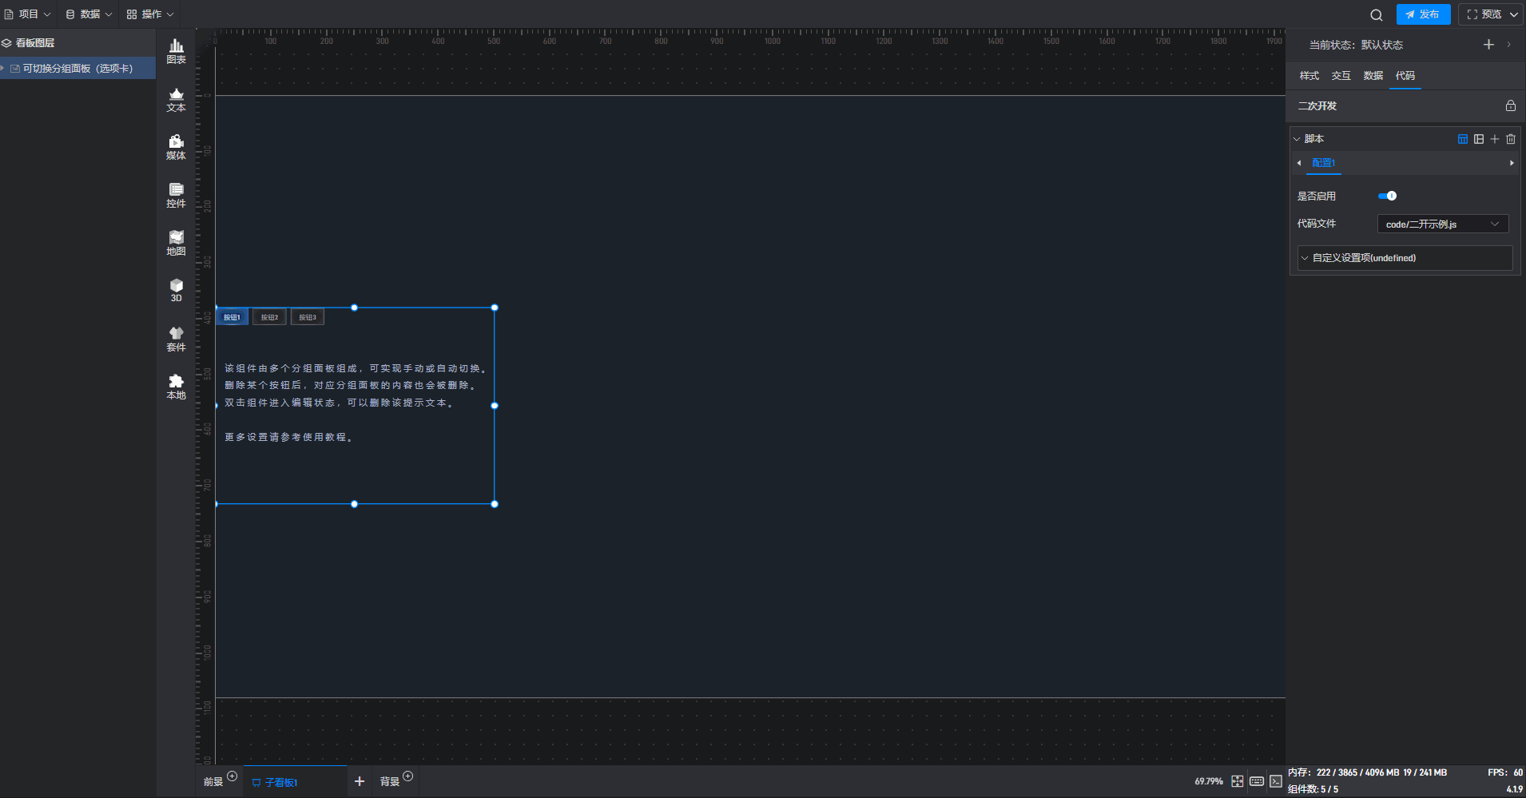This screenshot has height=798, width=1526.
Task: Click the 当前状态: 默认状态 label
Action: pos(1356,45)
